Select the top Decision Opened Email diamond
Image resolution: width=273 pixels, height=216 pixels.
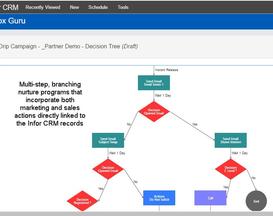(x=154, y=112)
